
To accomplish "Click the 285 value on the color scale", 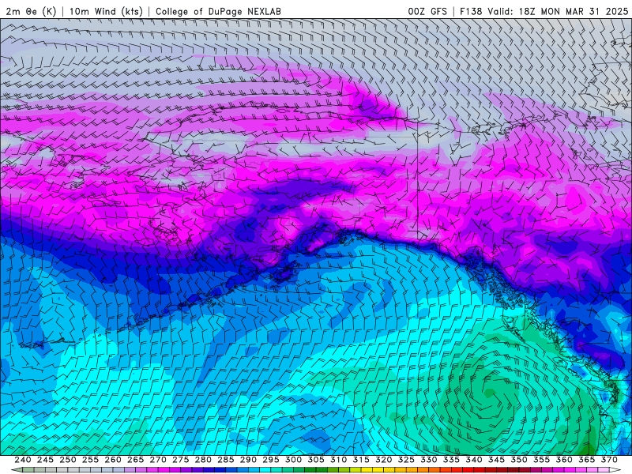I will tap(226, 460).
